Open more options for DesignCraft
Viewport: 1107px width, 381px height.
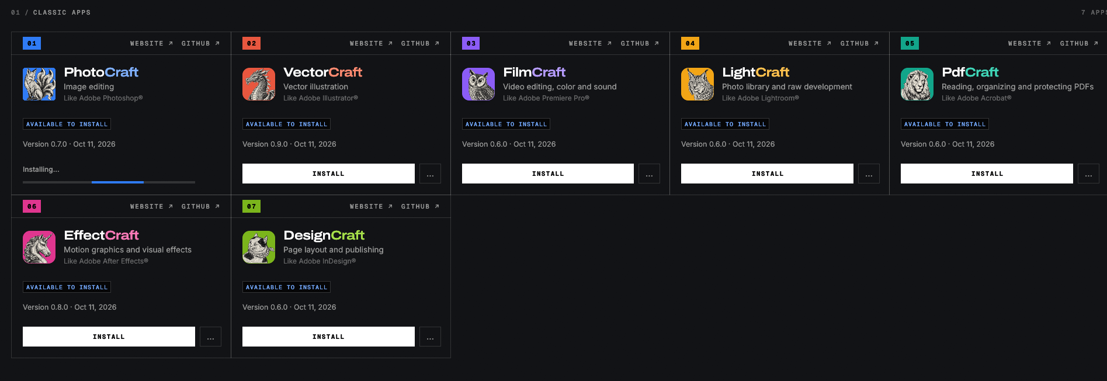point(430,337)
